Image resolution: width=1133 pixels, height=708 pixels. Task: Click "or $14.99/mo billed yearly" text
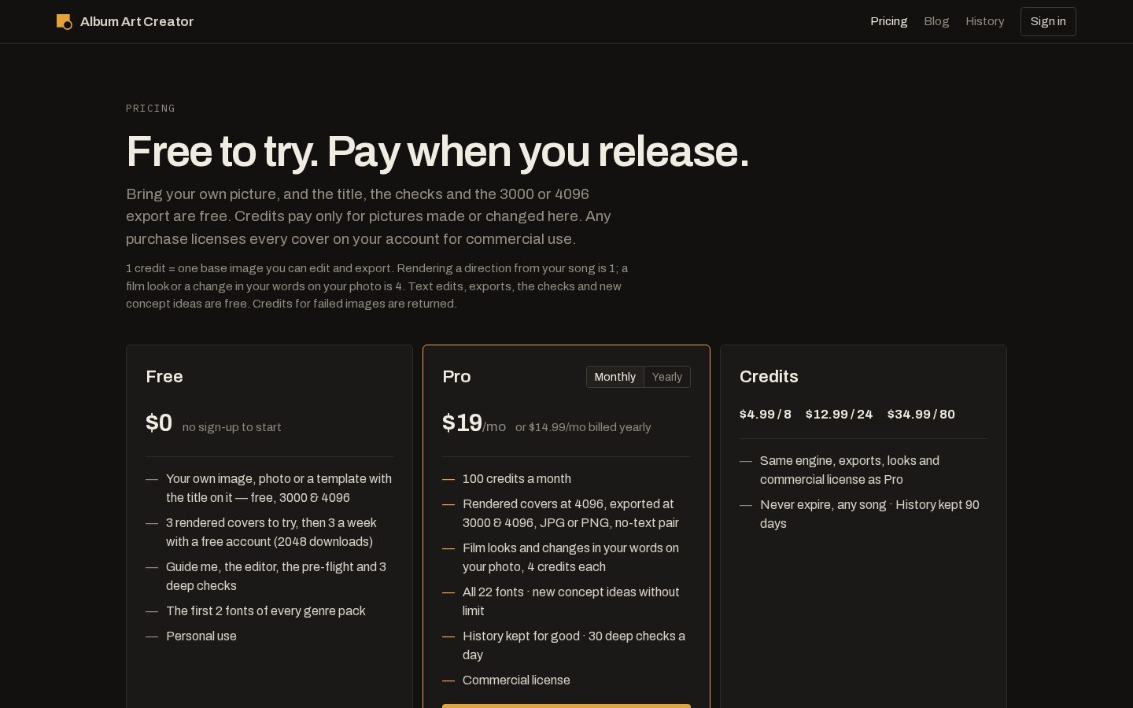coord(583,427)
